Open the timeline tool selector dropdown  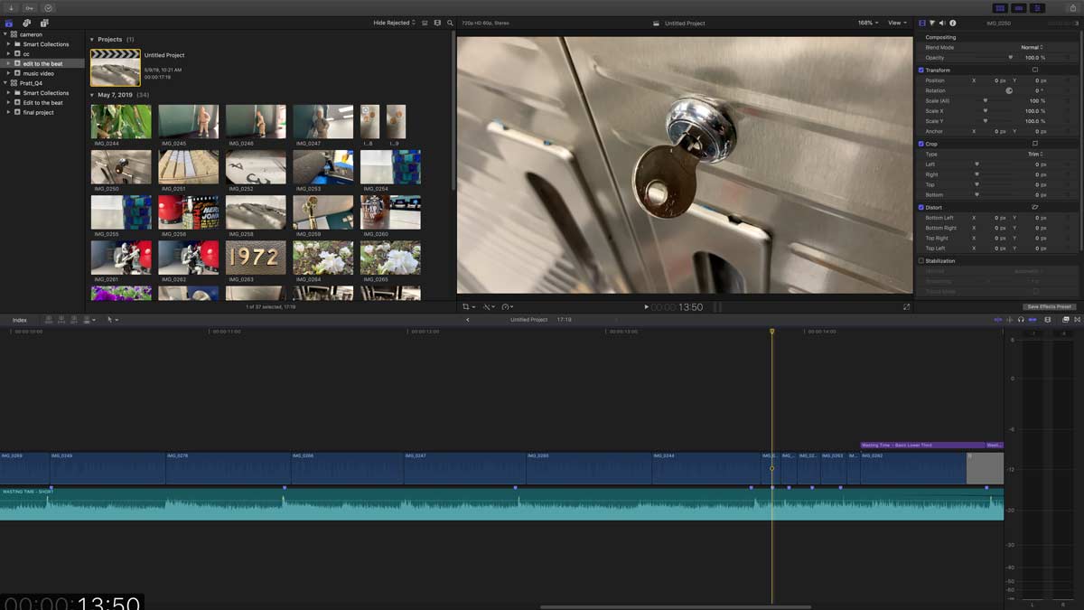[113, 320]
